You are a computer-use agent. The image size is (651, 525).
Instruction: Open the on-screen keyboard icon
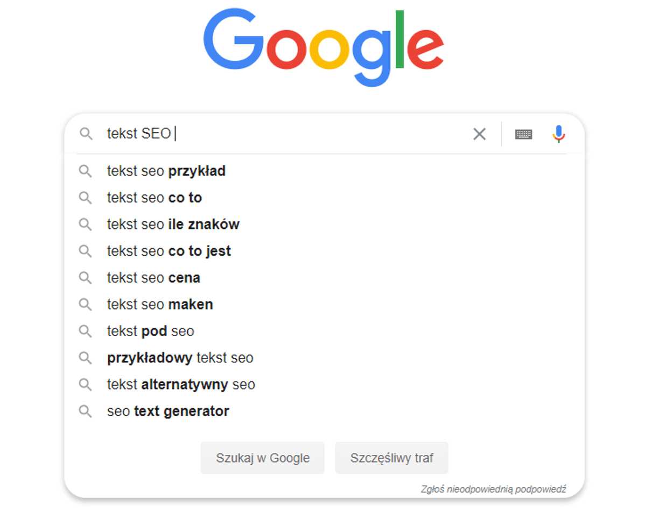[x=523, y=134]
